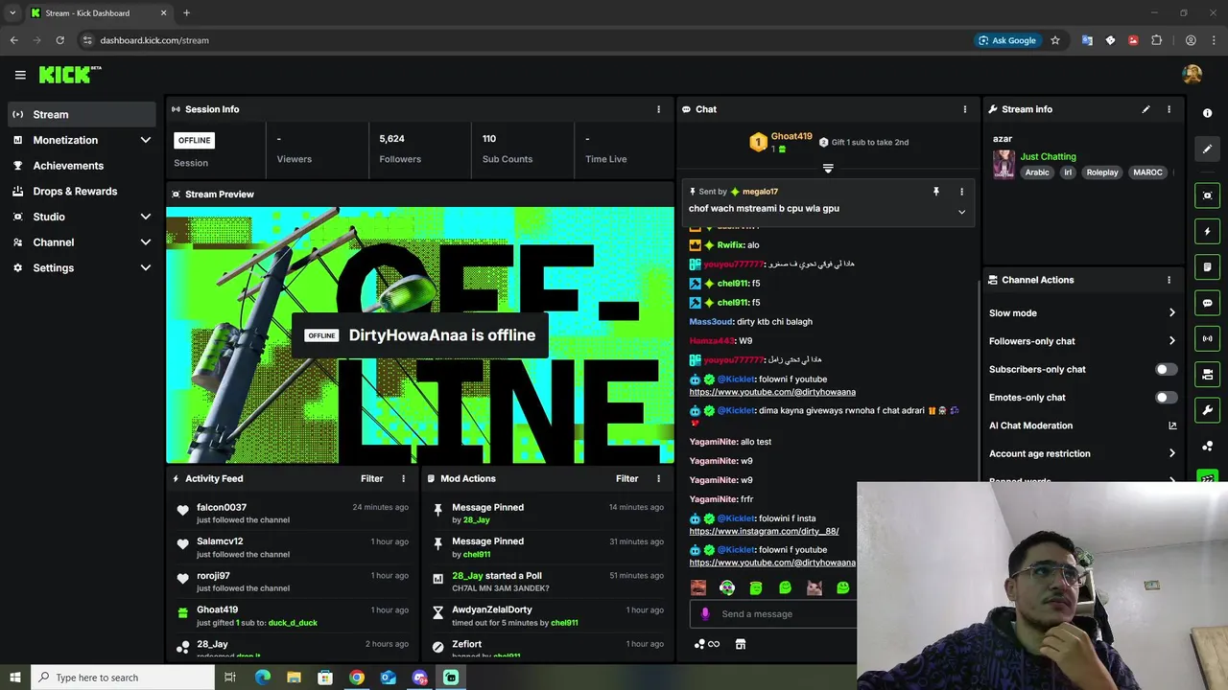
Task: Open the Kick home logo
Action: [70, 75]
